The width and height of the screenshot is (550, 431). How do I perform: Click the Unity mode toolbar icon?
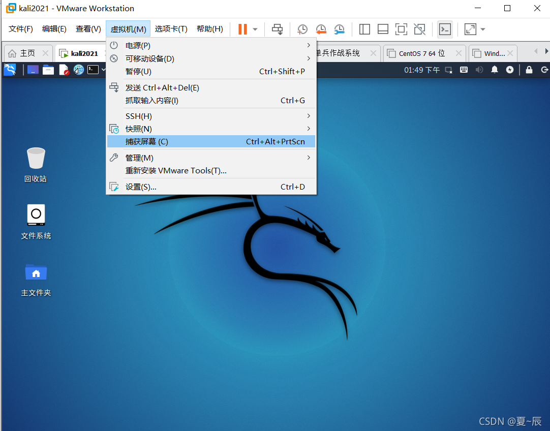(419, 29)
